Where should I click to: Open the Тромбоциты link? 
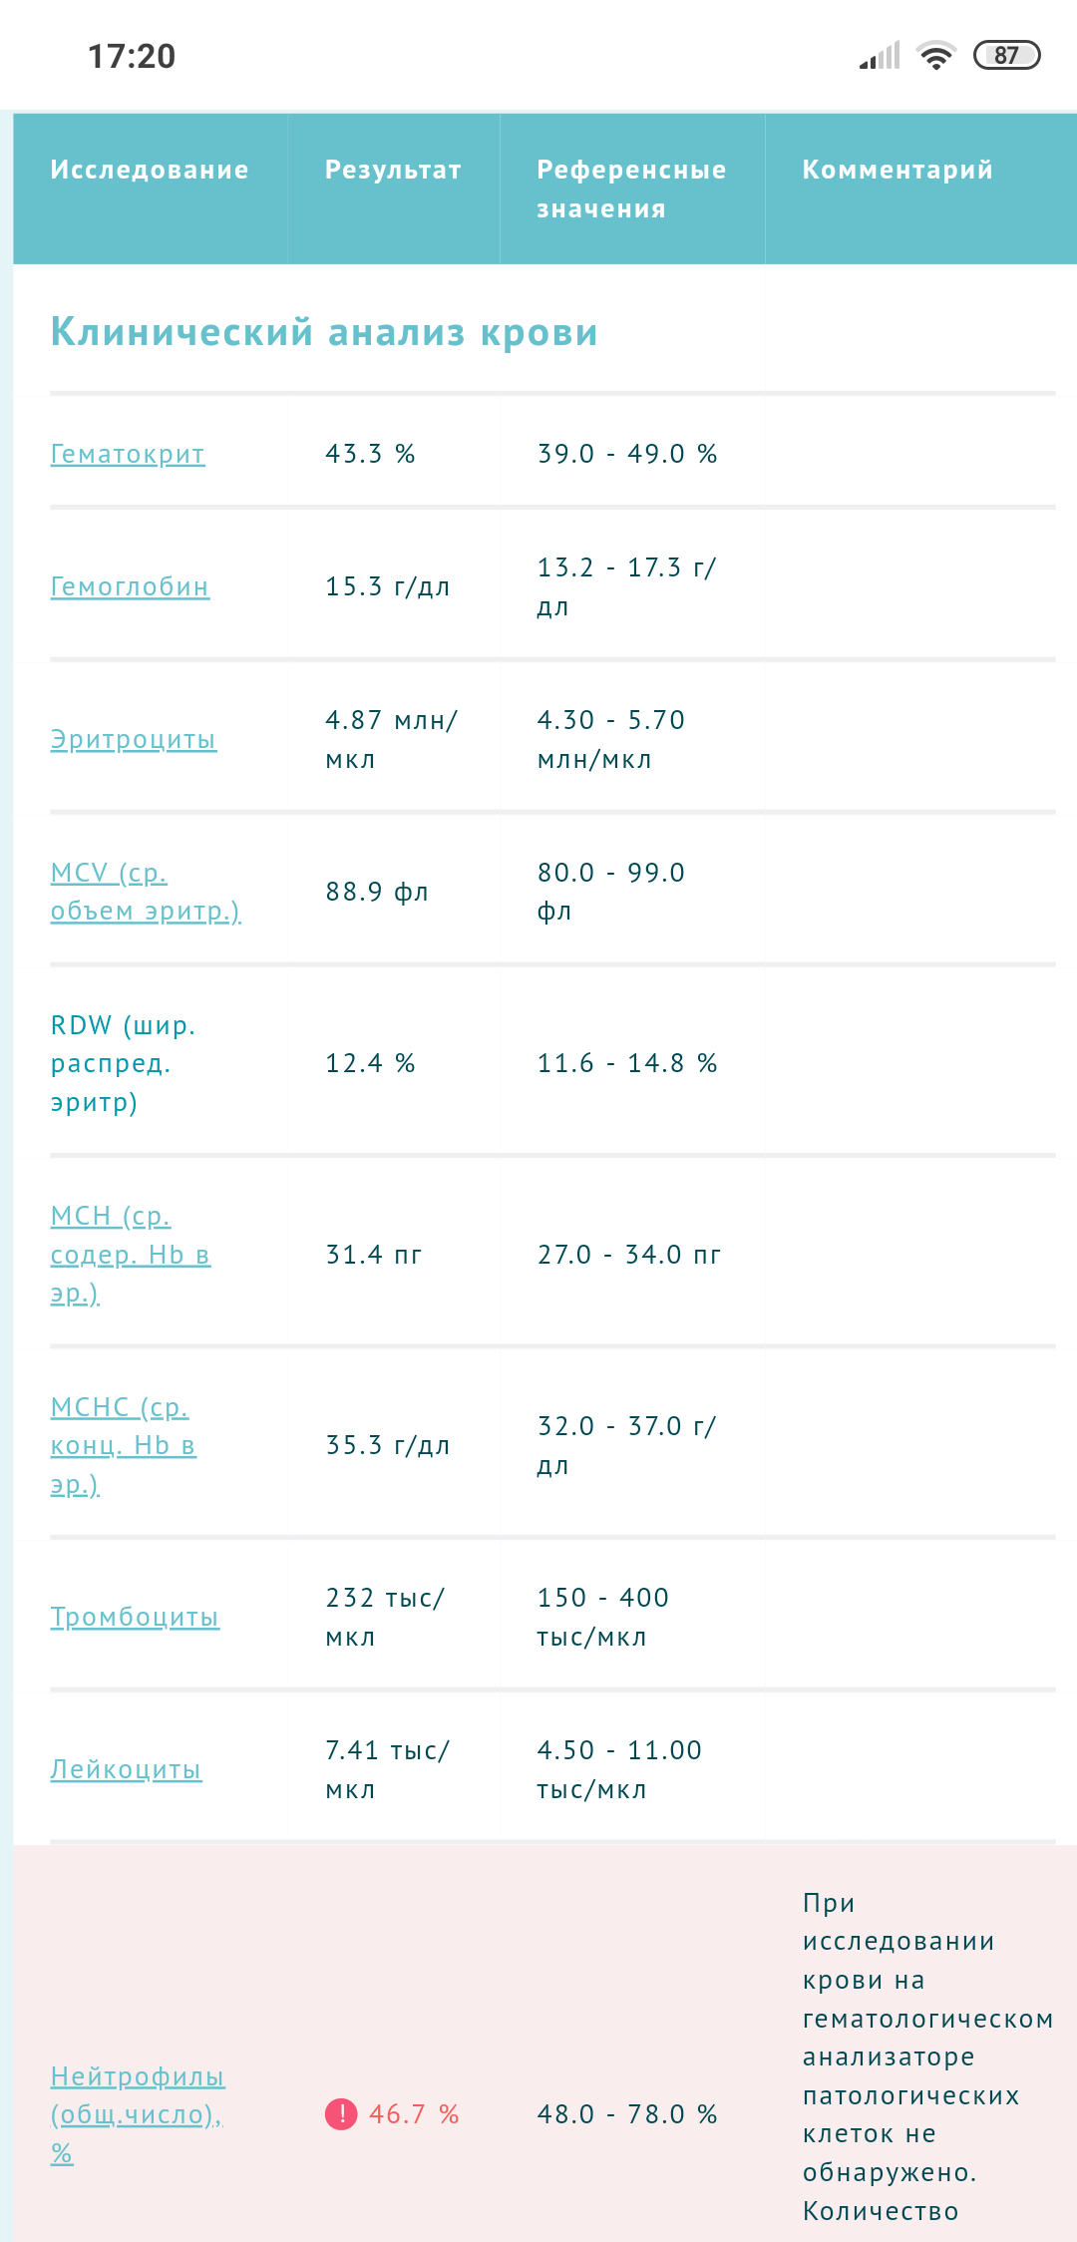click(x=135, y=1617)
